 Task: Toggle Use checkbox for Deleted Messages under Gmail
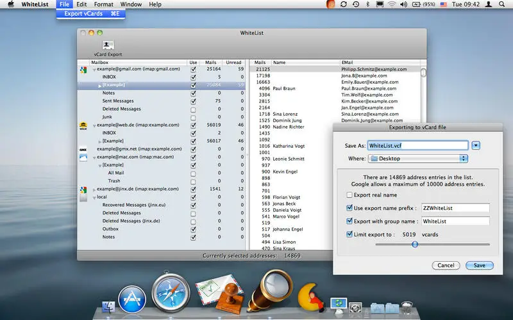click(x=193, y=109)
